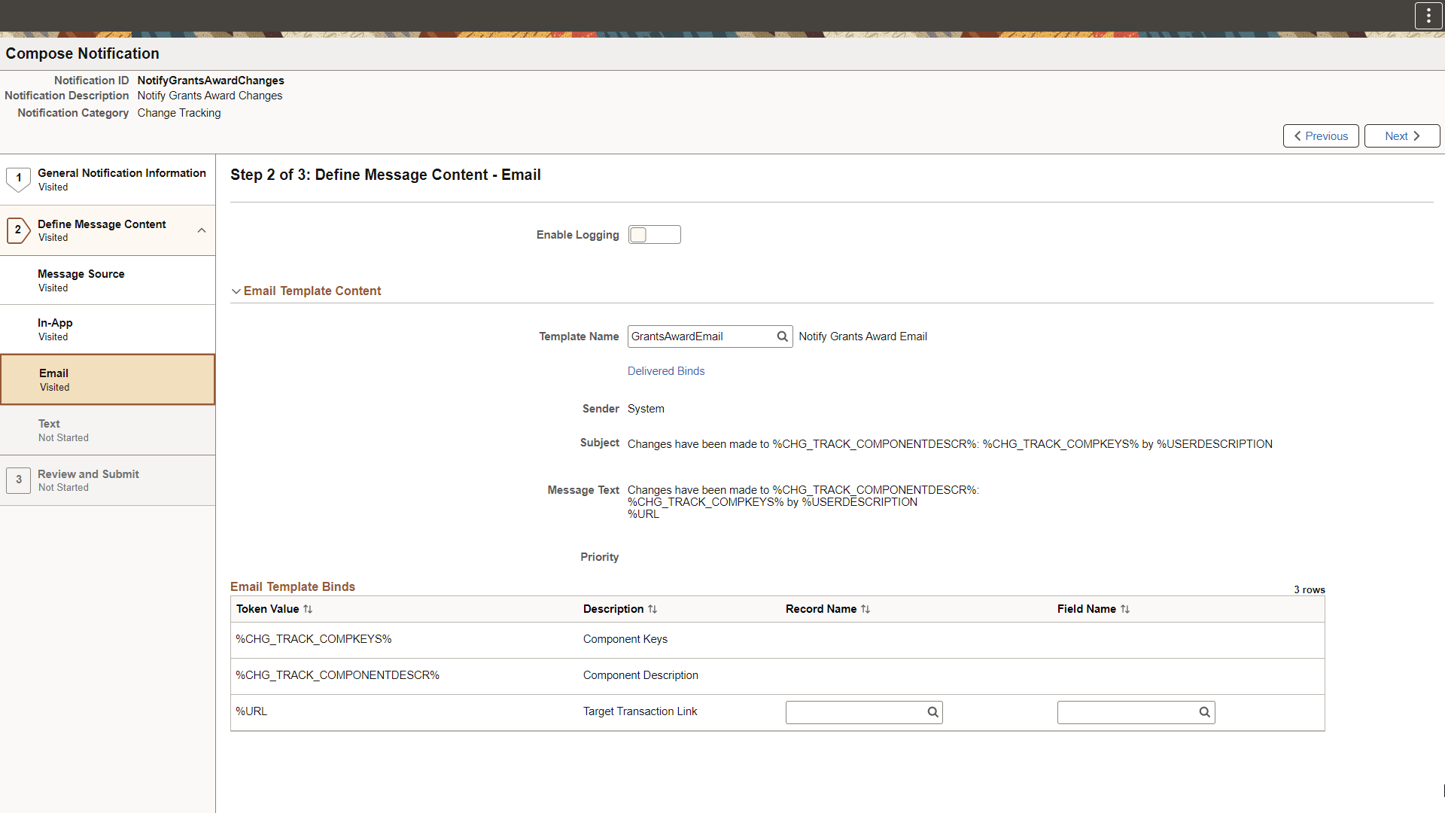Click the Previous button
Viewport: 1445px width, 813px height.
pos(1320,136)
